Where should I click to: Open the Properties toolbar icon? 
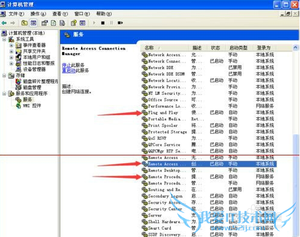tap(45, 23)
